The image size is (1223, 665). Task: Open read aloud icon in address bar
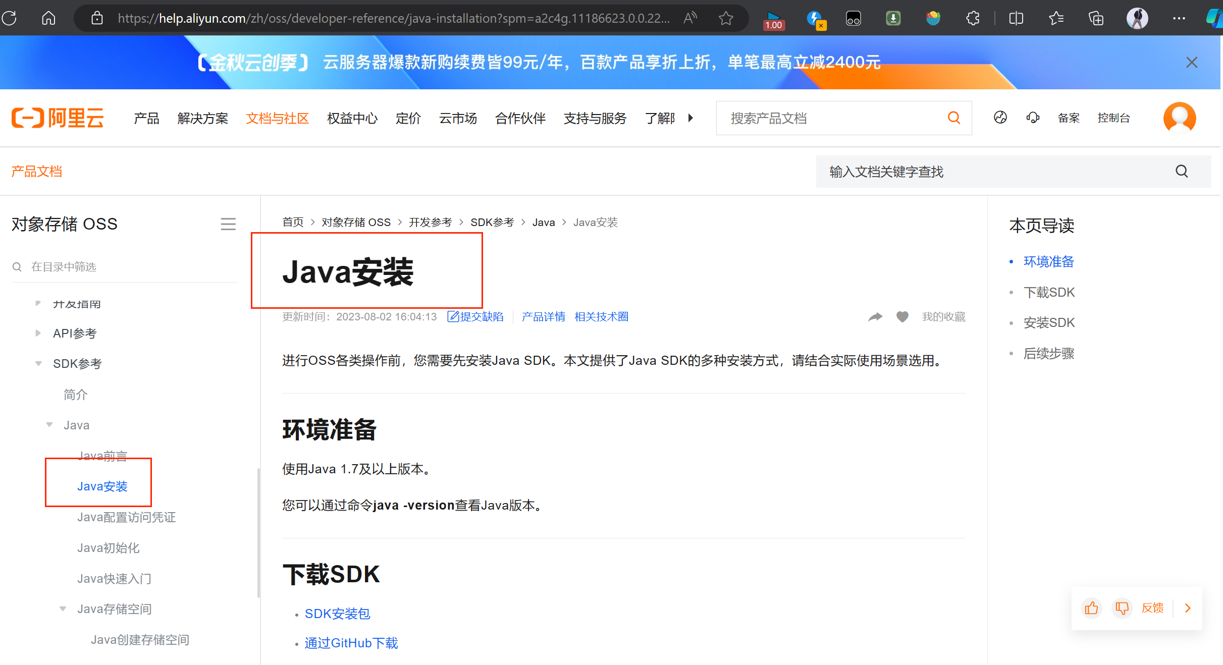tap(690, 19)
